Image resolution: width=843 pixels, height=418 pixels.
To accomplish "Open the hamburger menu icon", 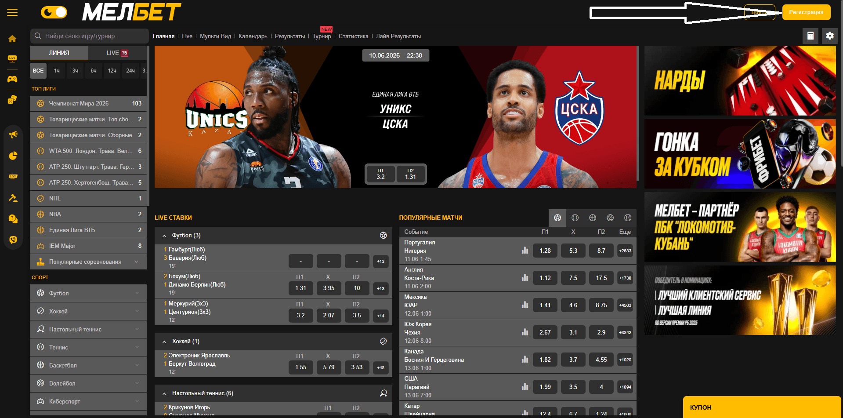I will click(x=12, y=12).
